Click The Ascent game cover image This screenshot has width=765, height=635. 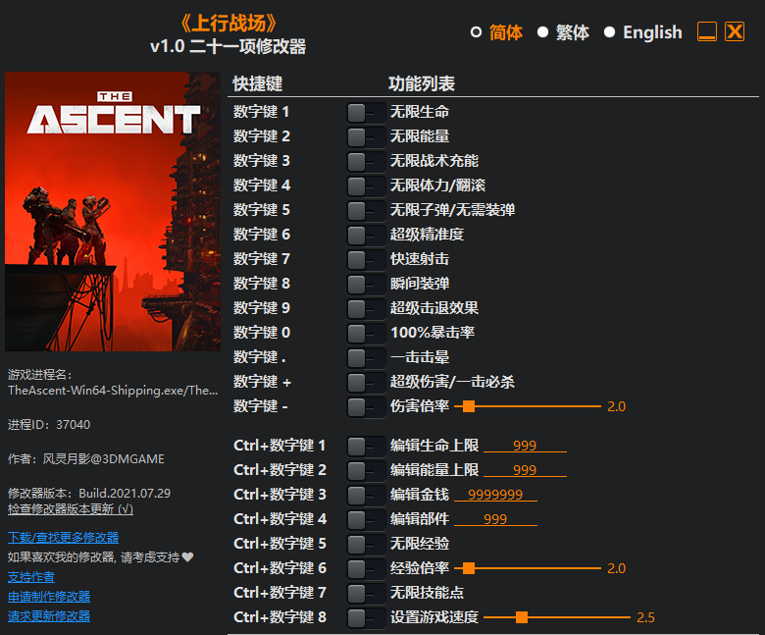pyautogui.click(x=113, y=211)
